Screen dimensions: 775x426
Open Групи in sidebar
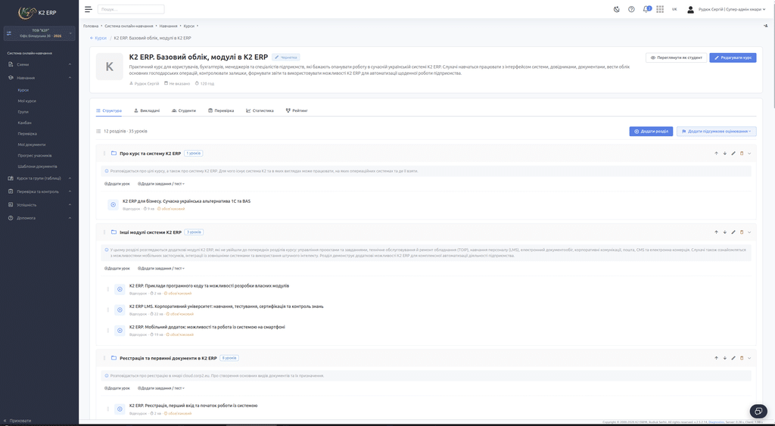pyautogui.click(x=23, y=112)
